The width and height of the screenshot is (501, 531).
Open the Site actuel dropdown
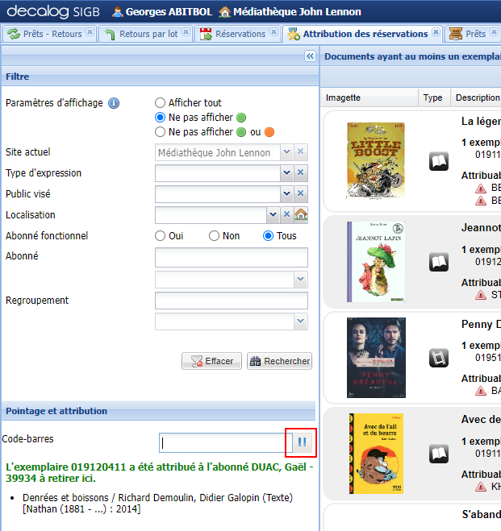click(x=286, y=151)
